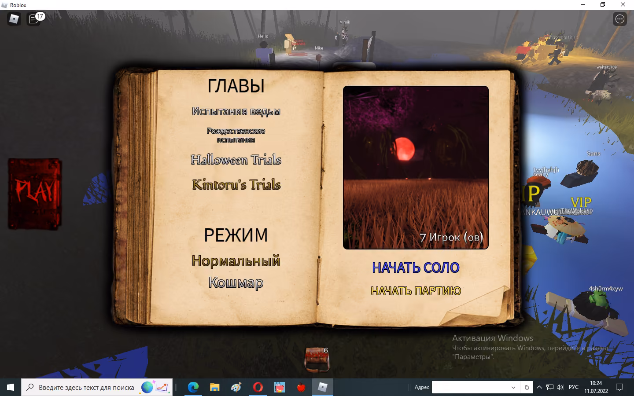Launch Microsoft Edge from the taskbar

point(193,387)
